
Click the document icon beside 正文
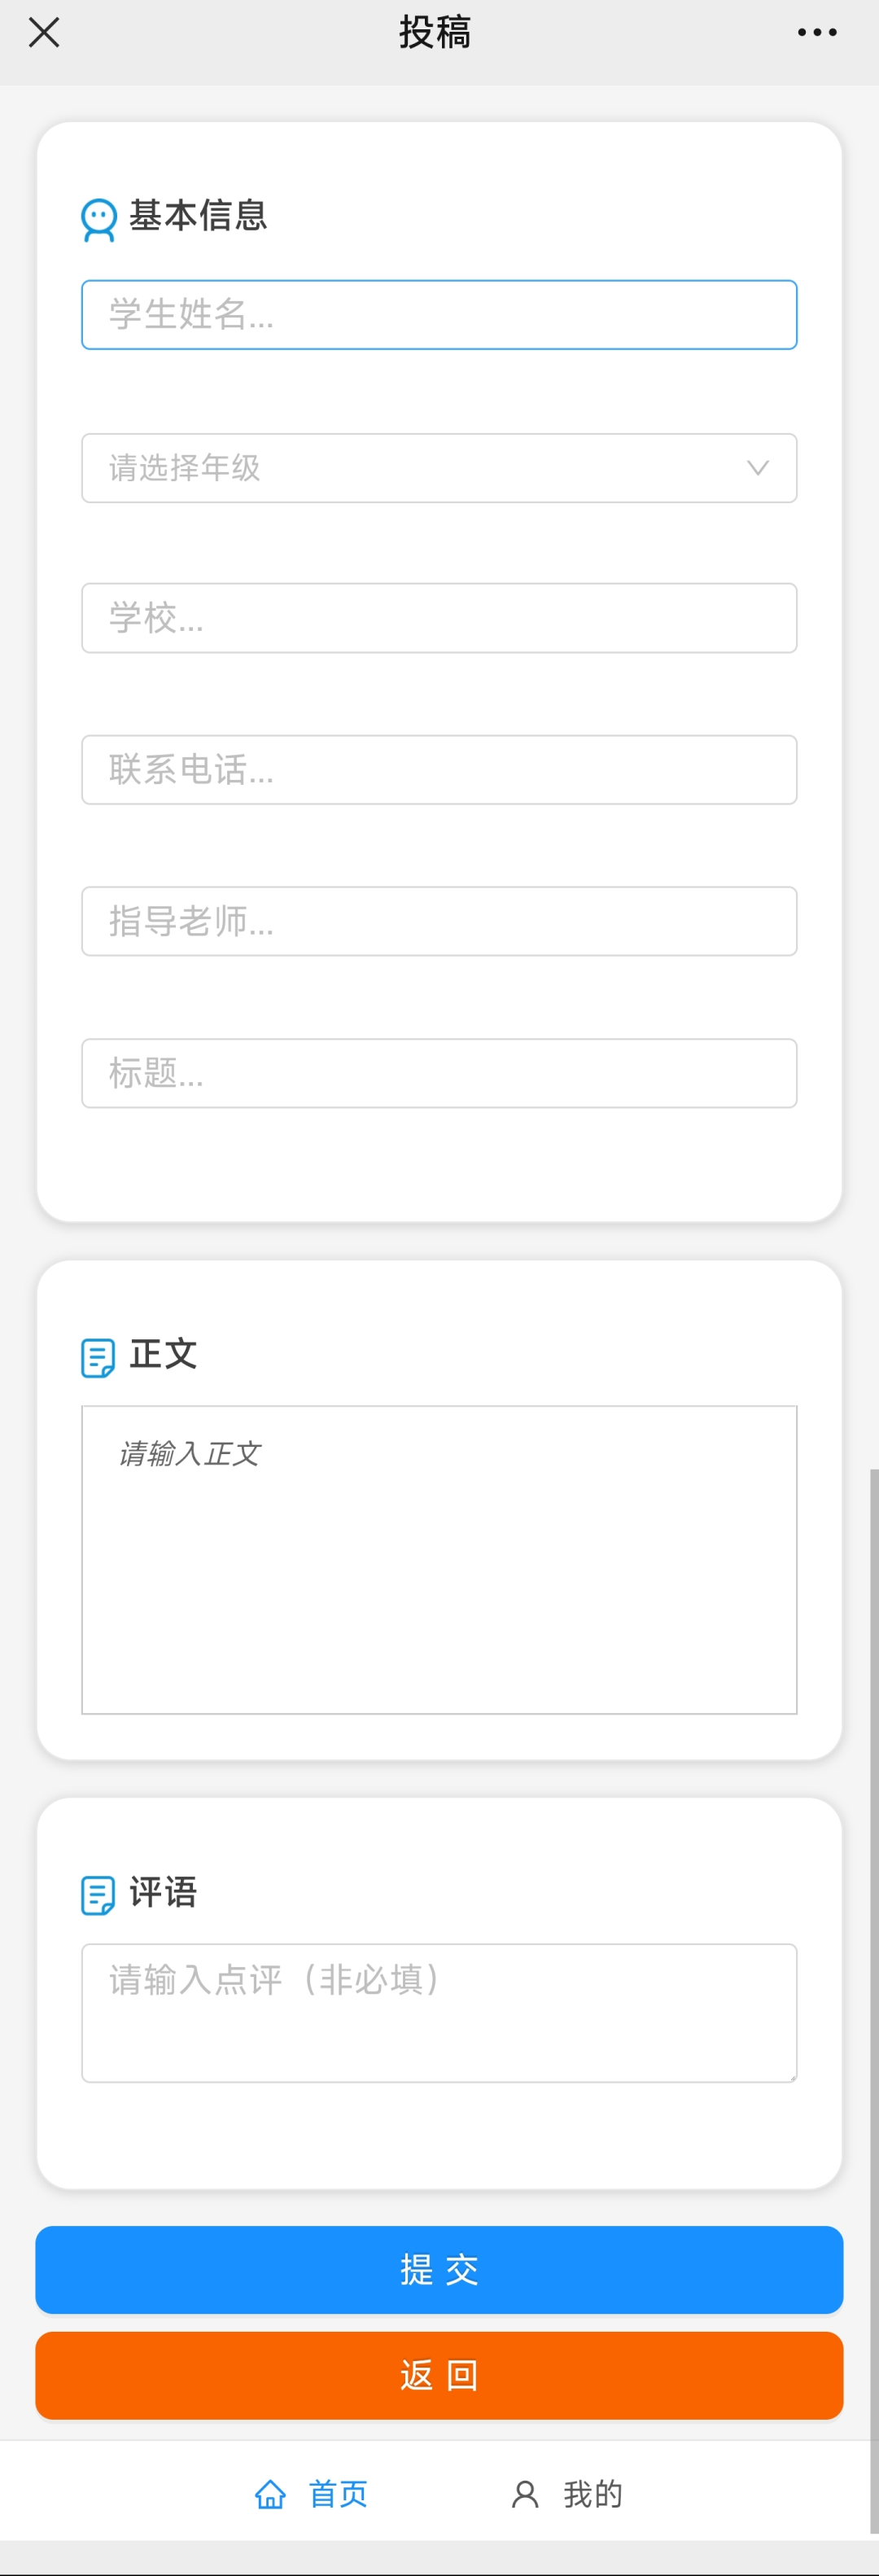pyautogui.click(x=97, y=1357)
